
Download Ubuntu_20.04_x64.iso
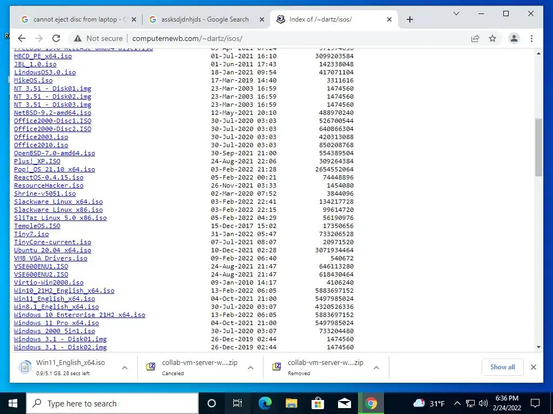(x=52, y=250)
